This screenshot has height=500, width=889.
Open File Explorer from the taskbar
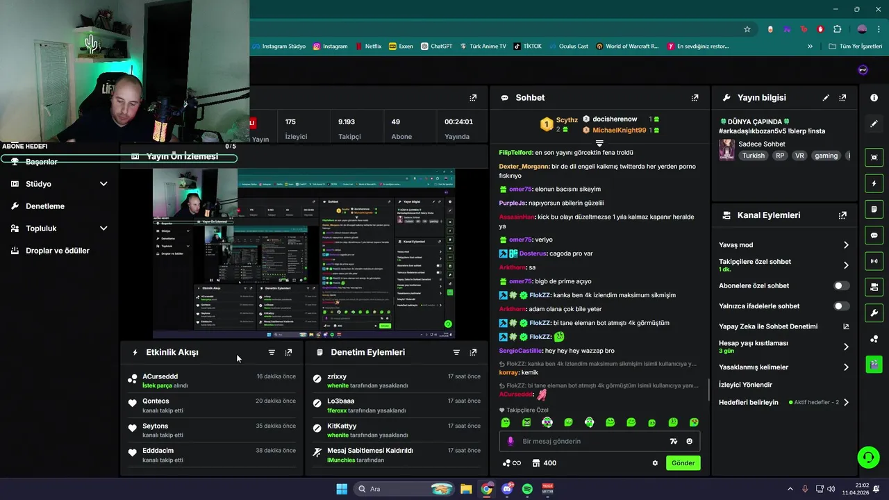466,489
